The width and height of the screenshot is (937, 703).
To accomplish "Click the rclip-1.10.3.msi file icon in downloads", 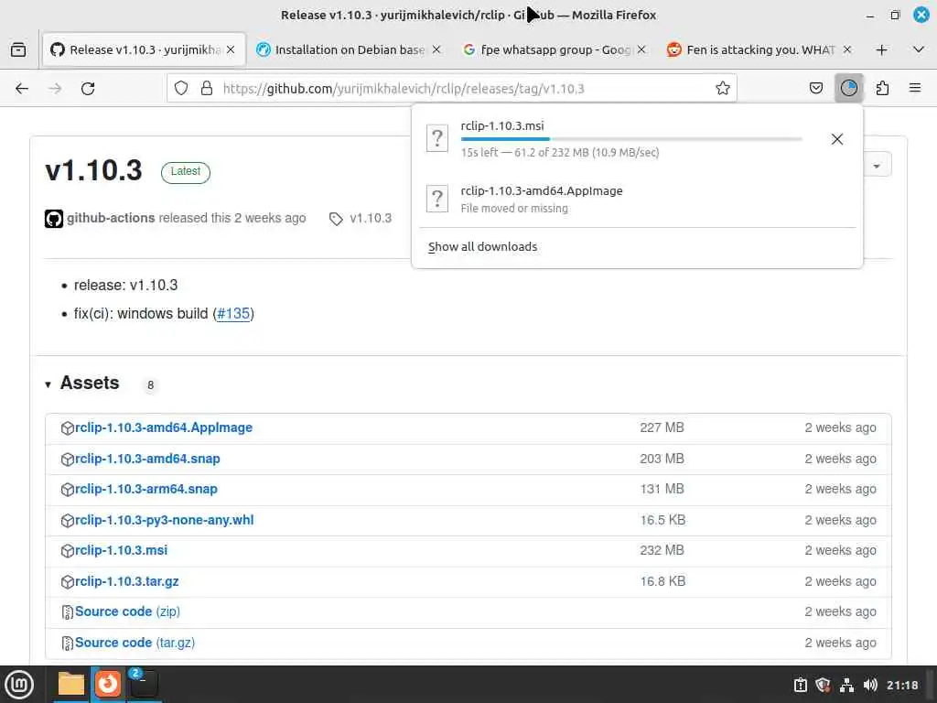I will (x=436, y=138).
